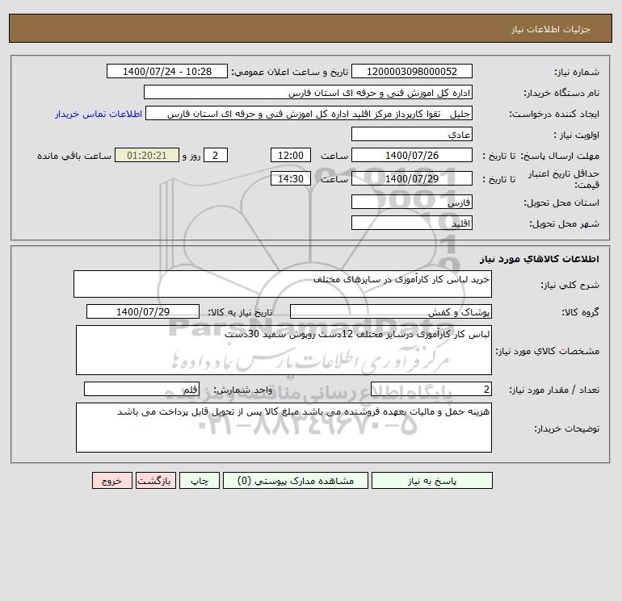The height and width of the screenshot is (601, 622).
Task: Click the goods specifications text area
Action: 284,350
